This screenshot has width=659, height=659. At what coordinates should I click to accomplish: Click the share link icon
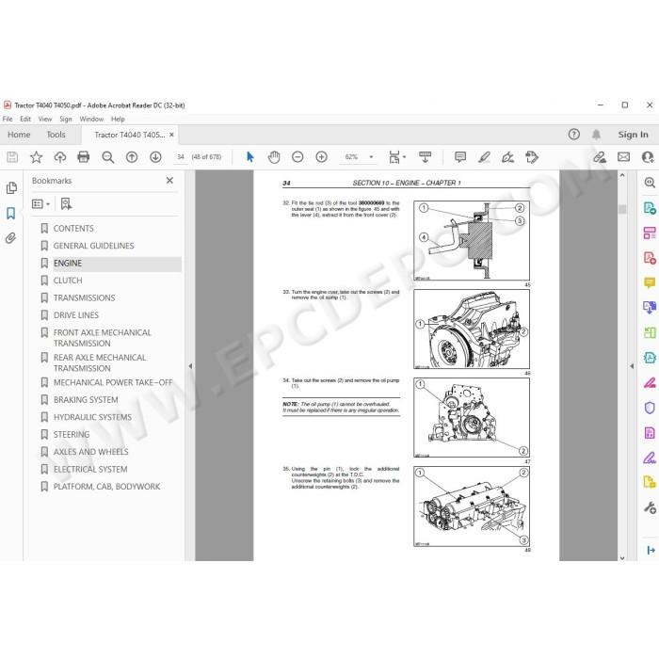[x=600, y=157]
